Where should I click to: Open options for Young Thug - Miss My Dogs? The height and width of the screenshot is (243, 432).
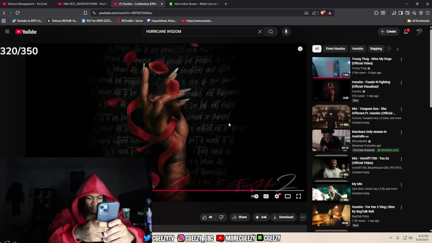(x=401, y=59)
